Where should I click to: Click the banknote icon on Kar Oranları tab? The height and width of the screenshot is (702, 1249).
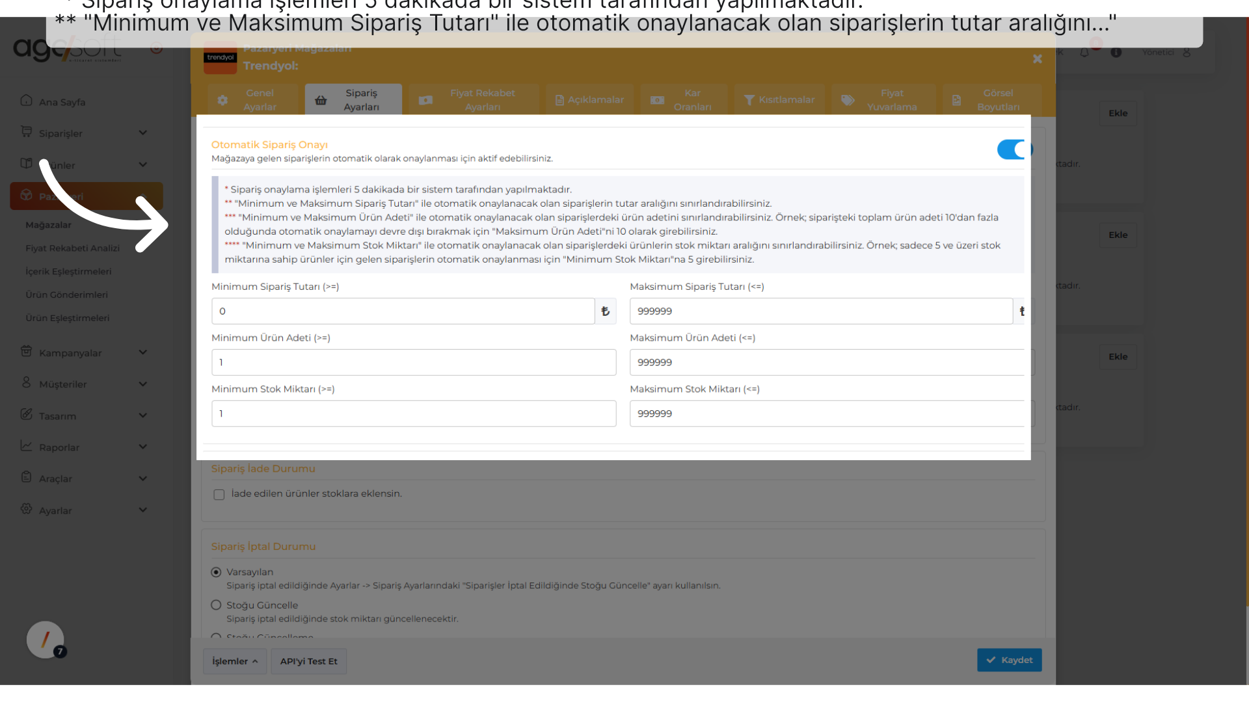(658, 100)
